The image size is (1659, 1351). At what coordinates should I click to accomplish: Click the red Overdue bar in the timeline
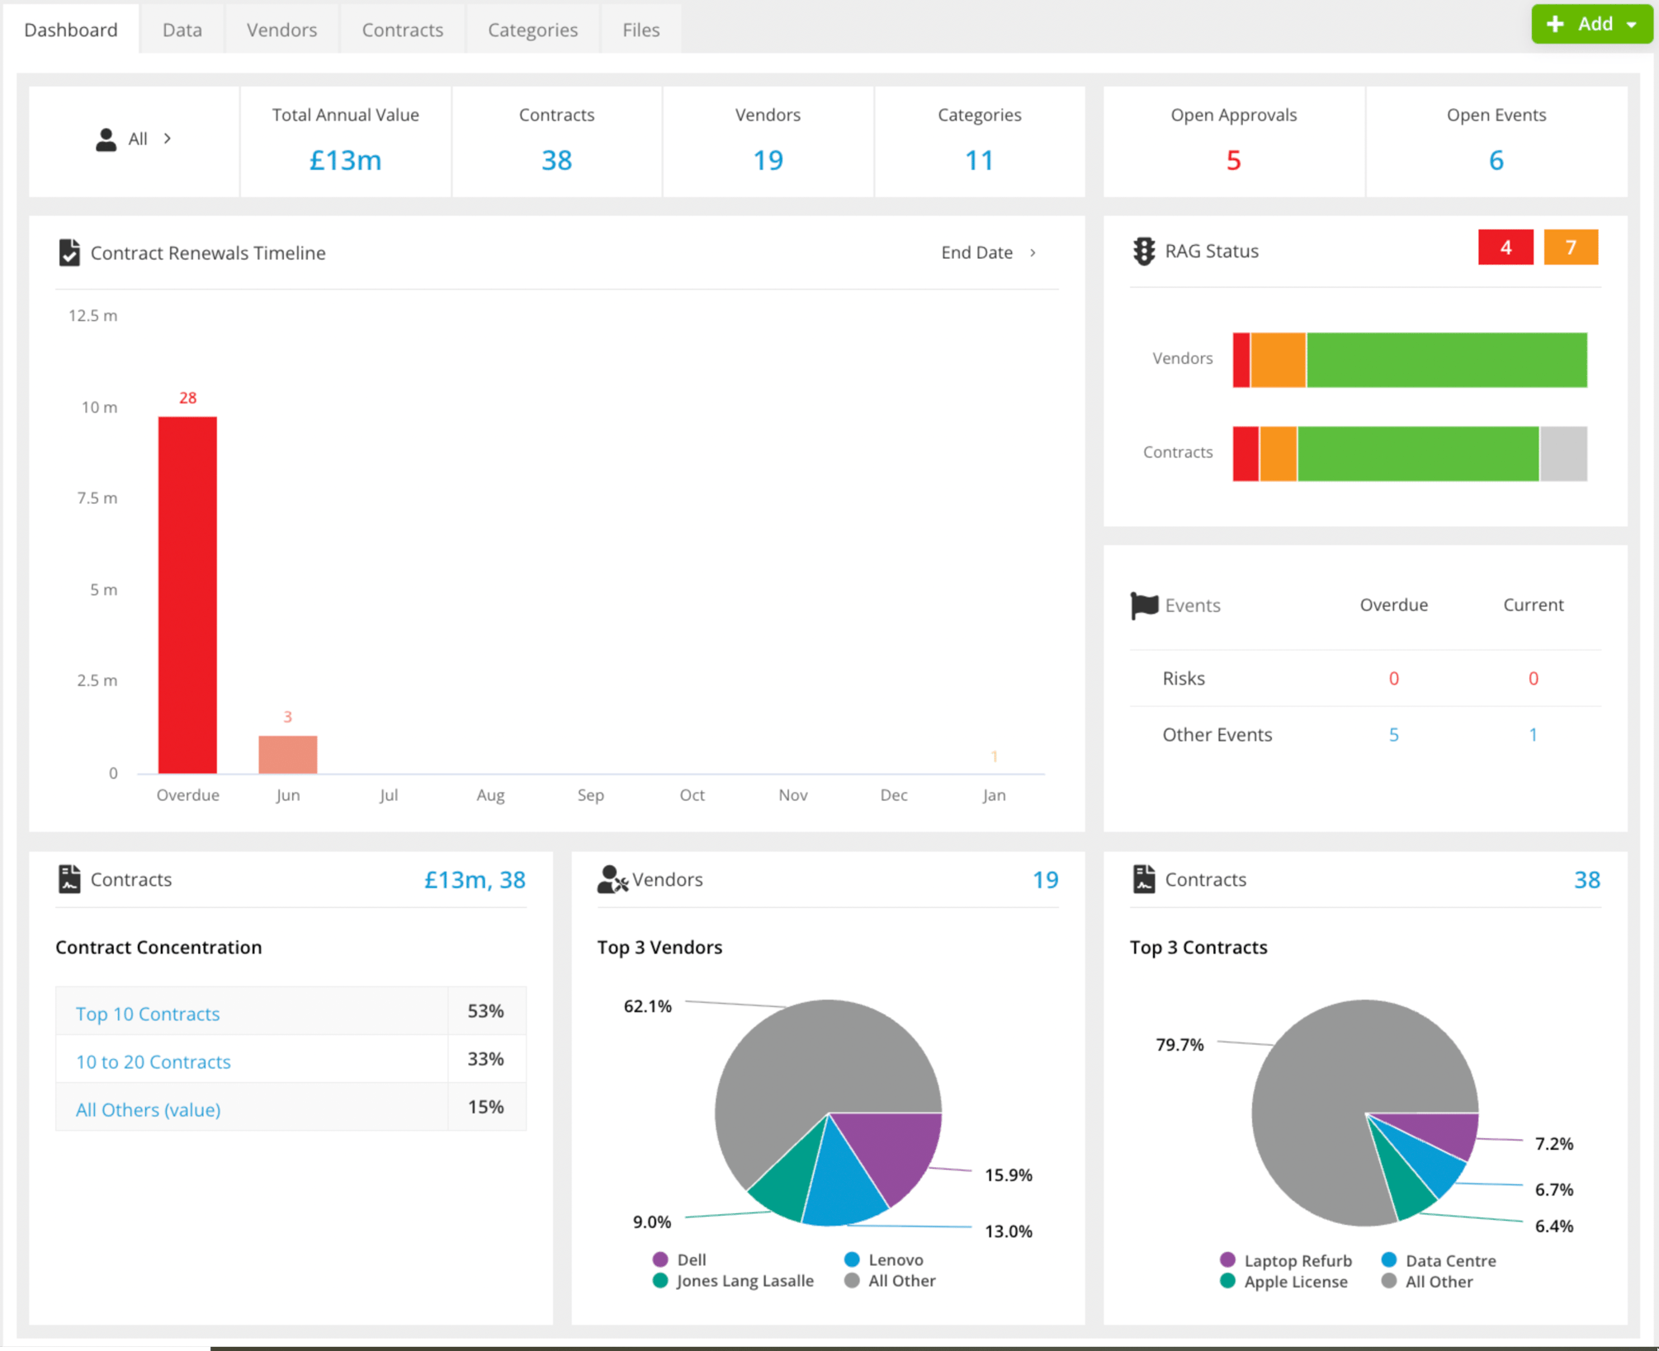187,594
